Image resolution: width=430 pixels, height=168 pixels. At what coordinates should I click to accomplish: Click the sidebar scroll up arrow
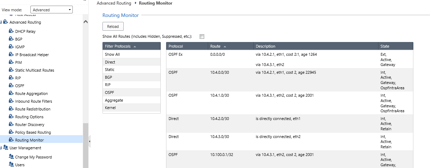coord(86,22)
